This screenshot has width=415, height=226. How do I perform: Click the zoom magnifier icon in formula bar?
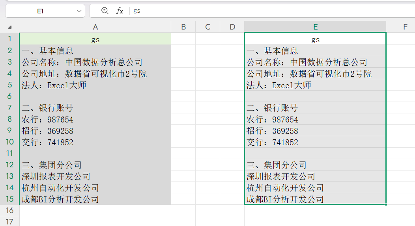click(105, 11)
